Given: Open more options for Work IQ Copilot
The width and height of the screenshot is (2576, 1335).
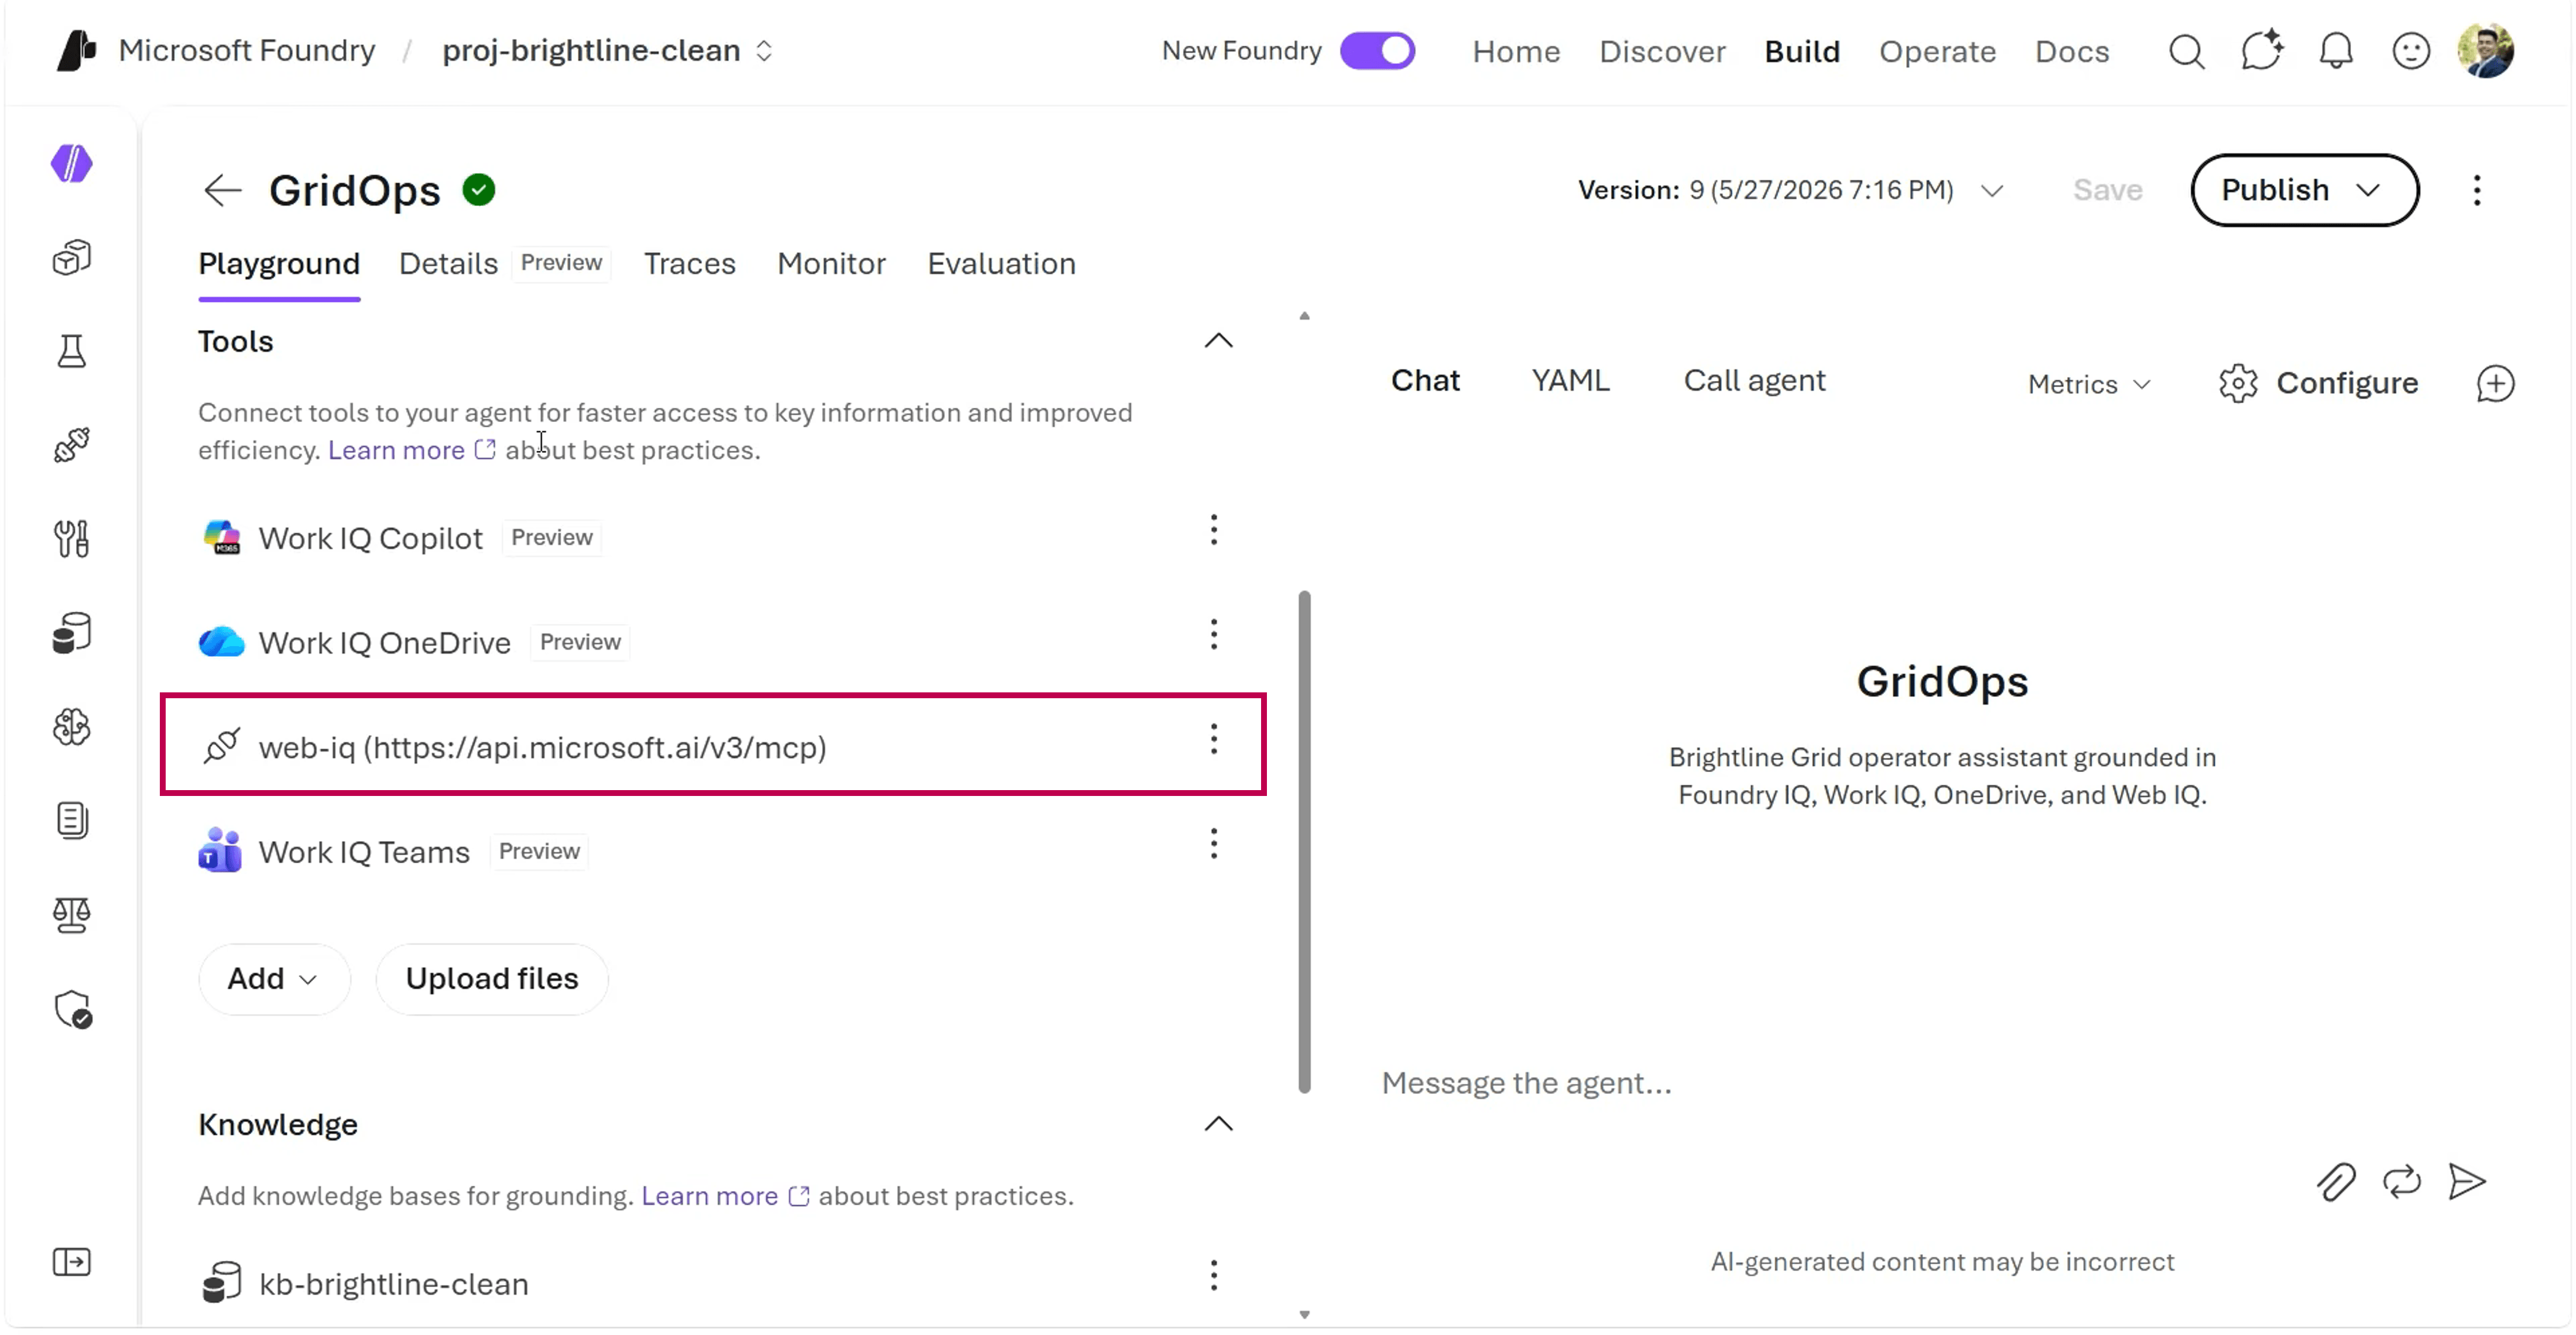Looking at the screenshot, I should pyautogui.click(x=1214, y=531).
